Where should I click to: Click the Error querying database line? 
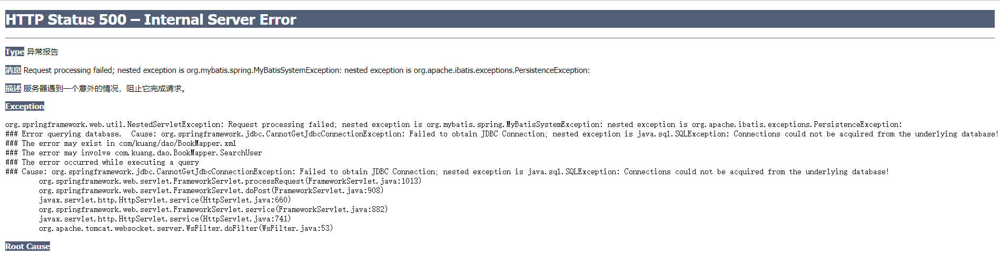point(500,134)
